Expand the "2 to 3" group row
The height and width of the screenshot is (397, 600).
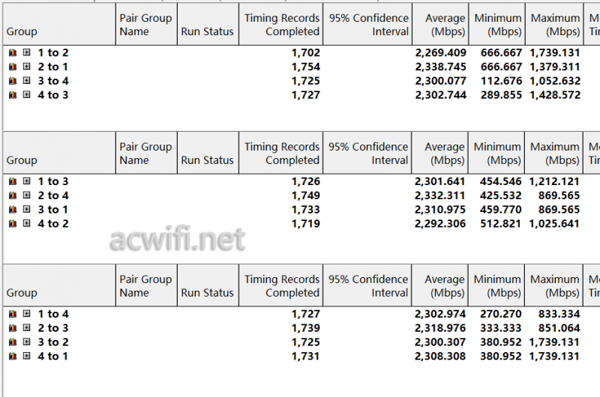[26, 328]
